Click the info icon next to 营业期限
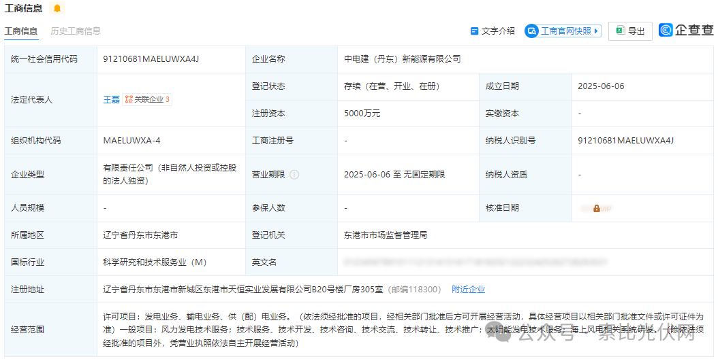The height and width of the screenshot is (361, 718). tap(294, 175)
